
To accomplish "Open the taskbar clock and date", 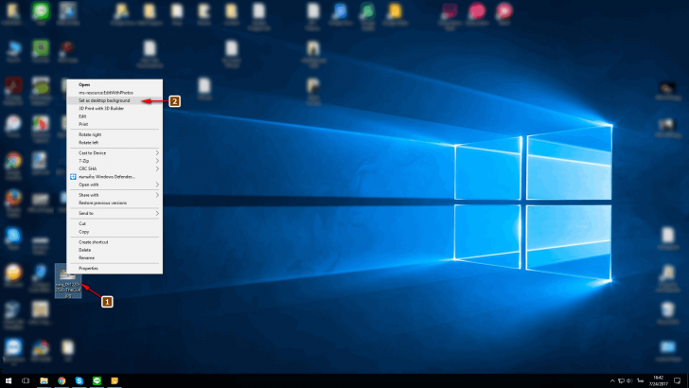I will pyautogui.click(x=659, y=381).
